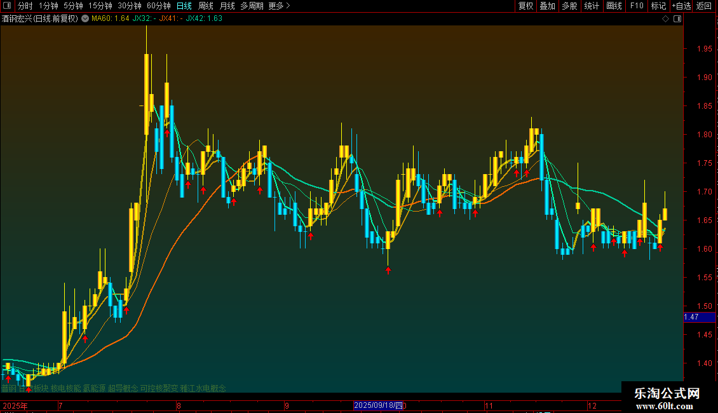Click the diamond icon above the chart

click(665, 18)
